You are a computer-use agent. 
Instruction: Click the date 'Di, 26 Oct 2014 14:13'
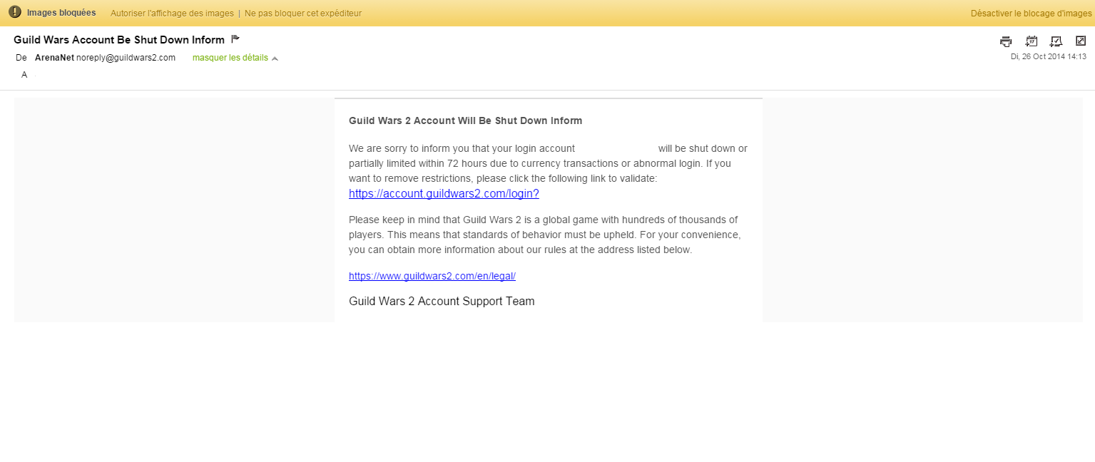click(1048, 56)
